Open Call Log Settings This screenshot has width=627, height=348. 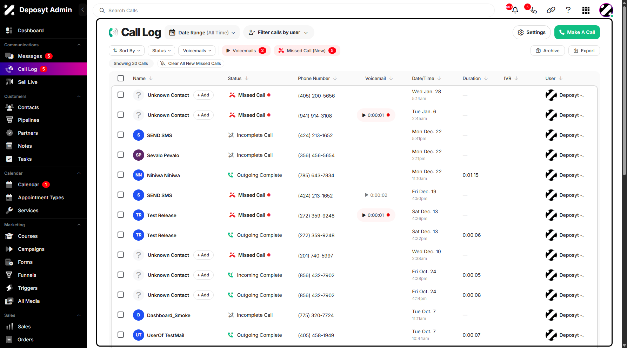532,32
